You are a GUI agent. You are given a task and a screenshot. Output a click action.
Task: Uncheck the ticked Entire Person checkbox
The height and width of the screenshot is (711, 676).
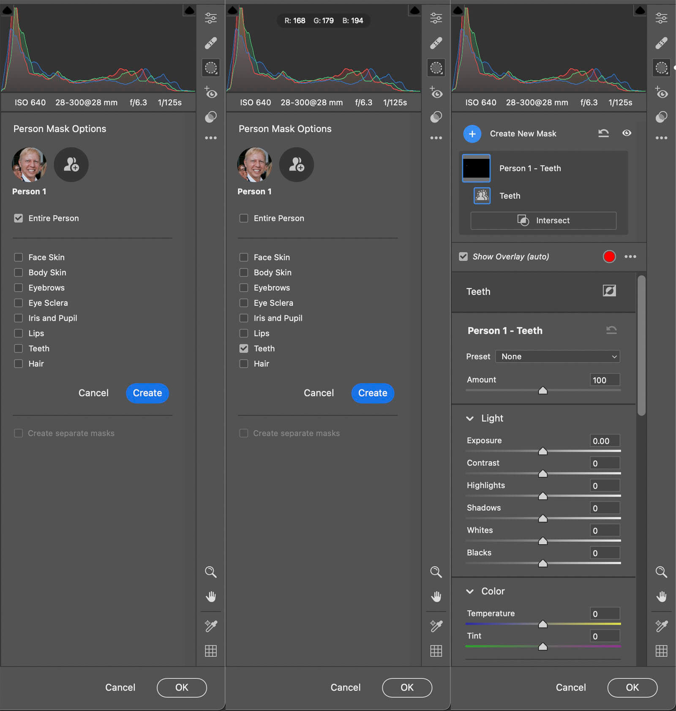pyautogui.click(x=19, y=218)
